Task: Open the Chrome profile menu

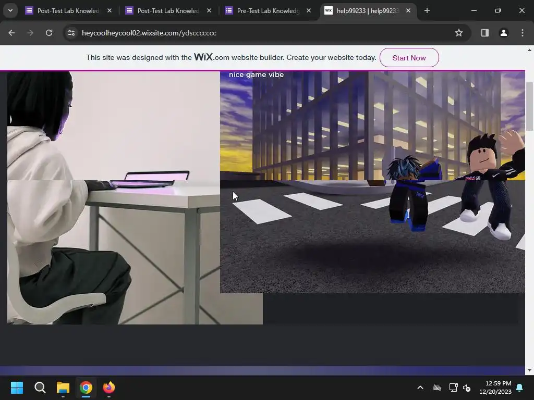Action: (x=503, y=33)
